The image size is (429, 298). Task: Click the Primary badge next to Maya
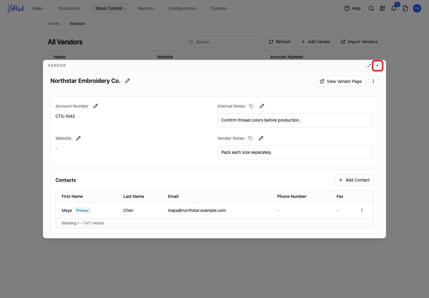pyautogui.click(x=83, y=210)
